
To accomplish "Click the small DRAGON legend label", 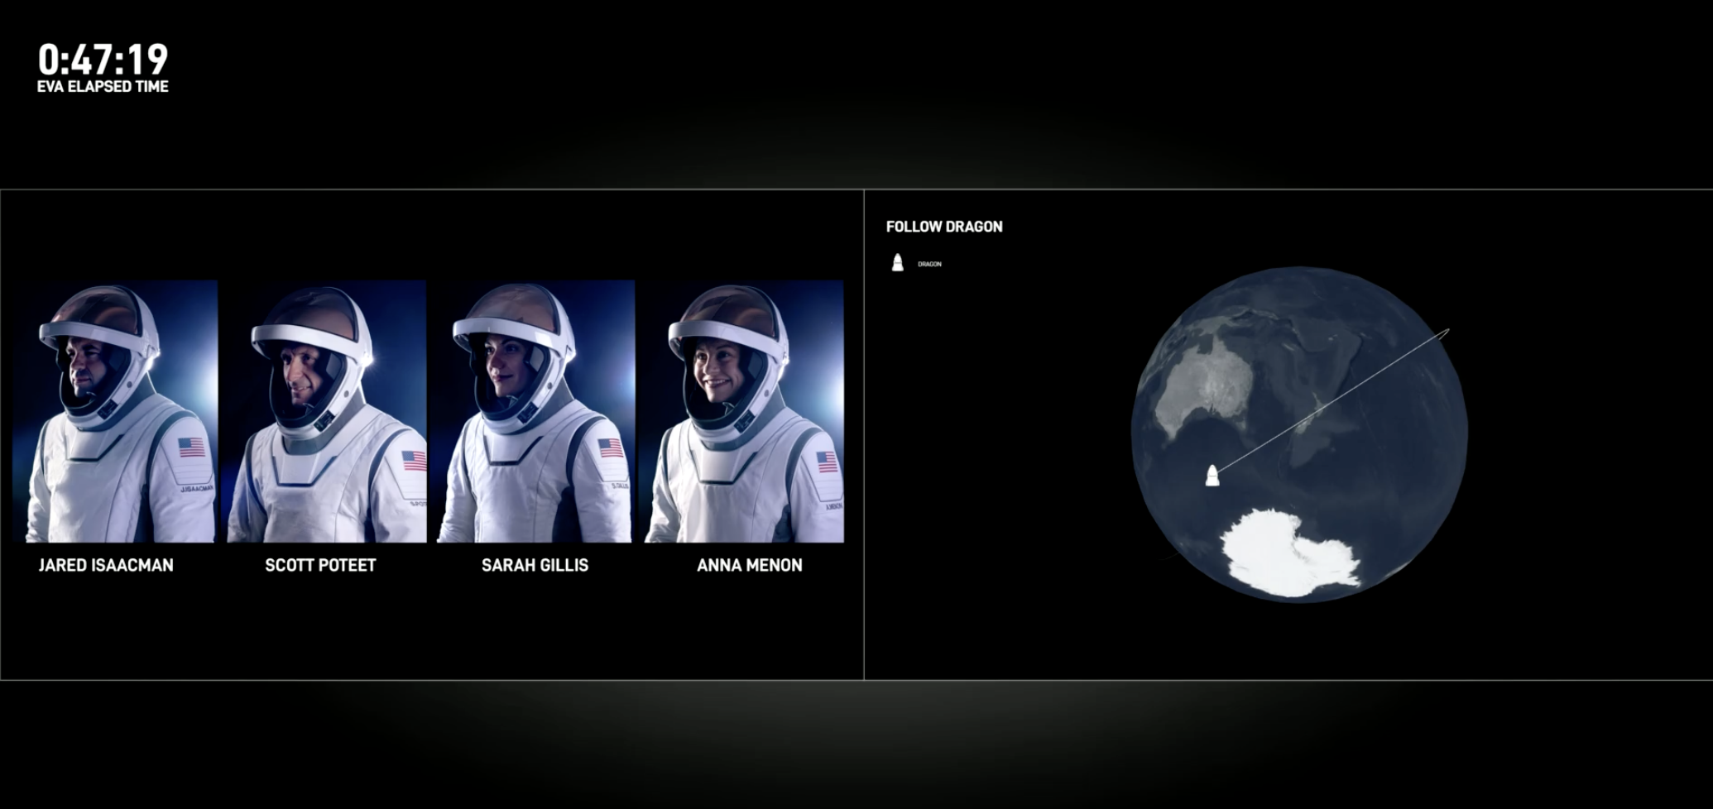I will (929, 265).
